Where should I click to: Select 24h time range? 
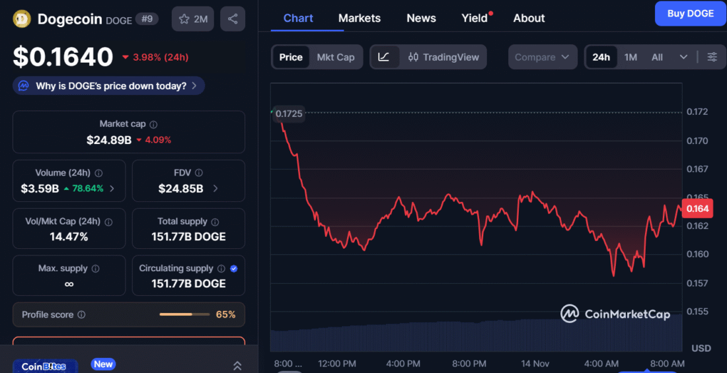coord(601,57)
